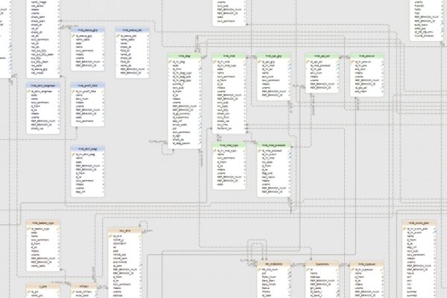
Task: Select the hrdb_profil_field table header
Action: [87, 86]
